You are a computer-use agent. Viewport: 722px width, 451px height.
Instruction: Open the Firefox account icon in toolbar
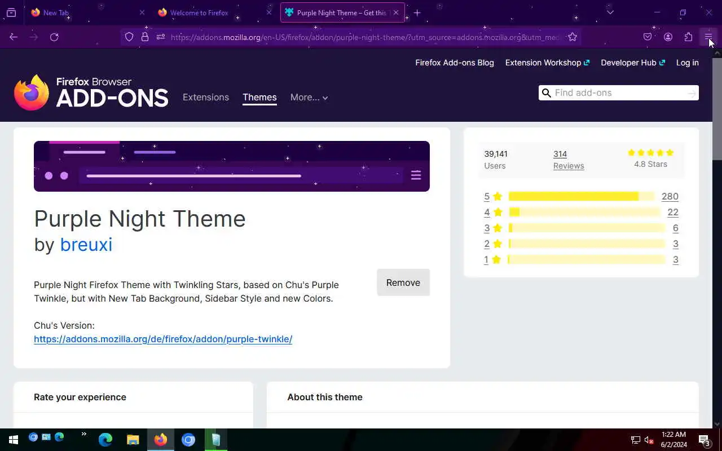668,37
